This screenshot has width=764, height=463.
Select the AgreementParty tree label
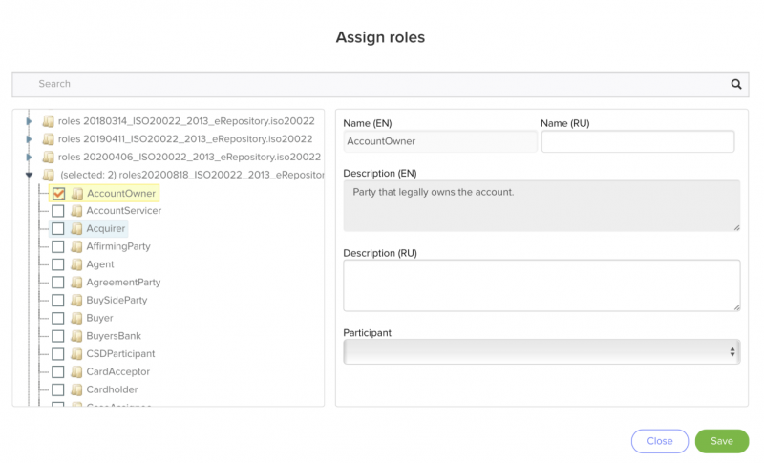(123, 283)
